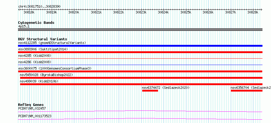Click the 30821k ruler tick label
The image size is (271, 123).
point(96,12)
